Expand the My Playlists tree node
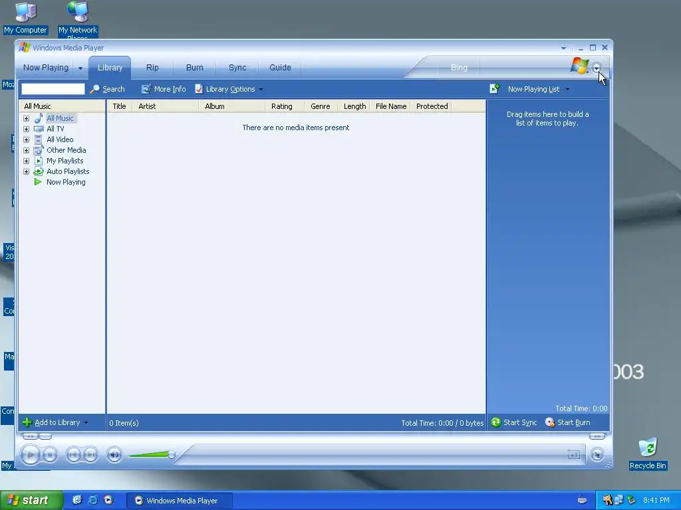The image size is (681, 510). [26, 161]
